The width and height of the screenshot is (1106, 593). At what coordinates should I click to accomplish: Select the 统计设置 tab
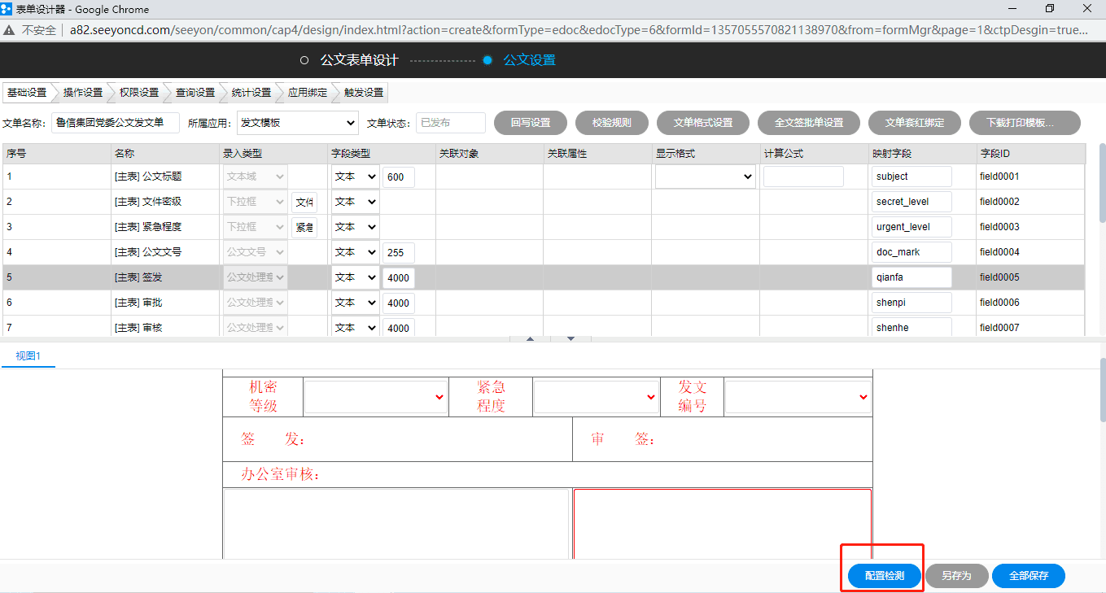tap(251, 93)
